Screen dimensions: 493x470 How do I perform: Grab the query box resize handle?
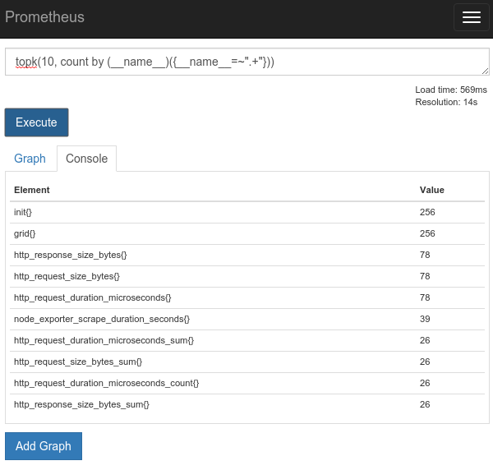pos(485,71)
